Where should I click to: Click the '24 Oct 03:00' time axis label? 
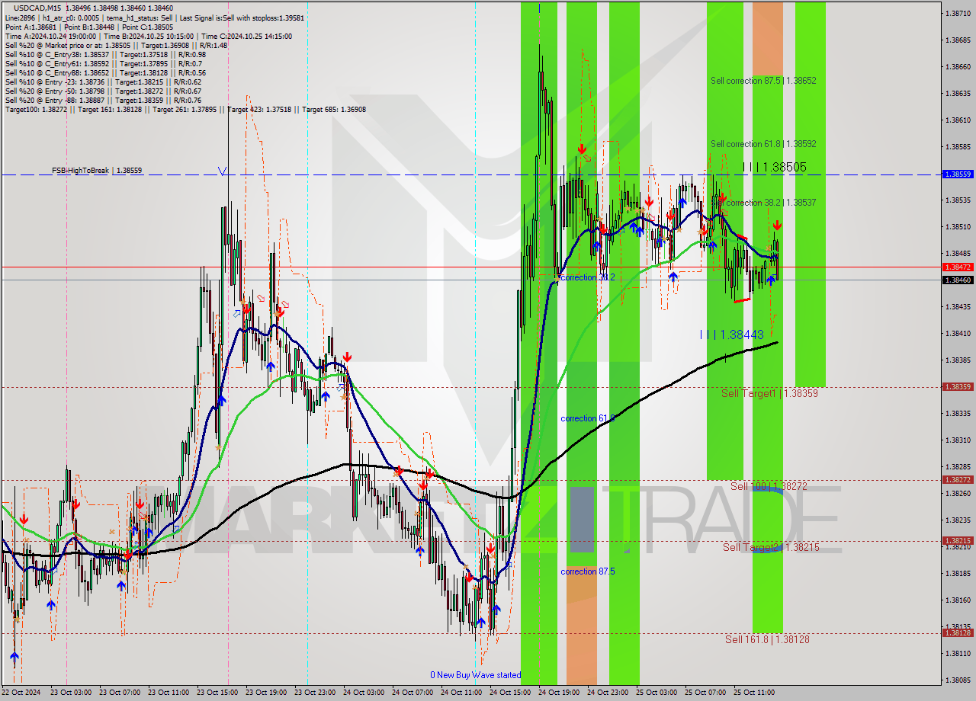(365, 693)
